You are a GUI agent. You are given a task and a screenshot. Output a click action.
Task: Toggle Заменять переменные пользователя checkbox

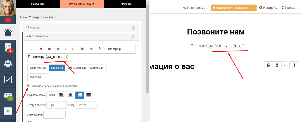click(29, 86)
